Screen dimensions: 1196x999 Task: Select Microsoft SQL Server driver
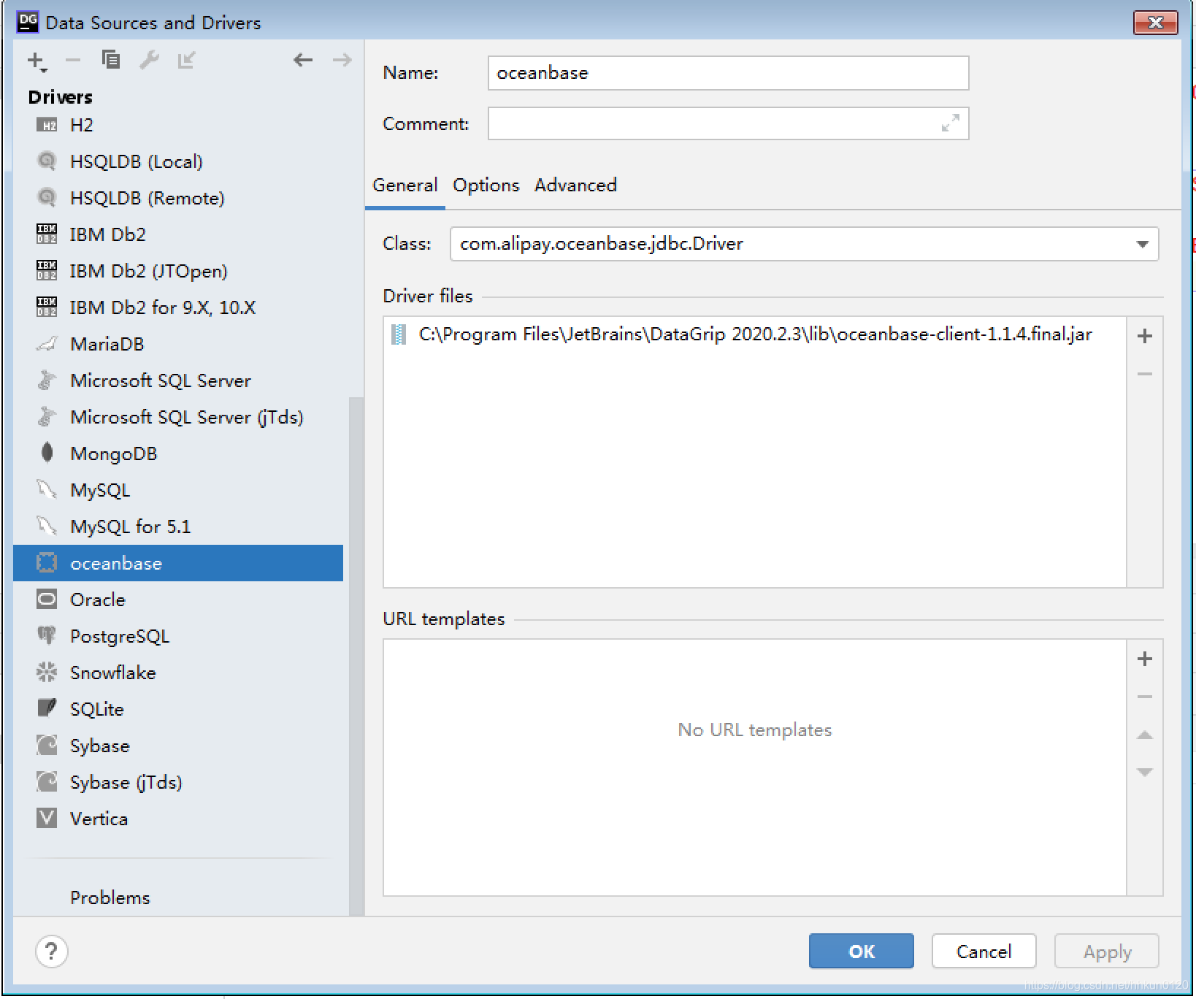(178, 380)
